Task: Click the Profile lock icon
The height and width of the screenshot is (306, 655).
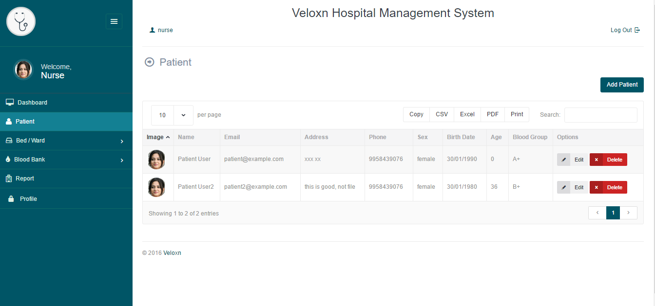Action: pyautogui.click(x=11, y=199)
